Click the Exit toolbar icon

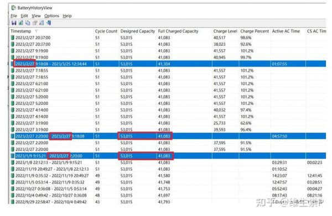tap(49, 23)
